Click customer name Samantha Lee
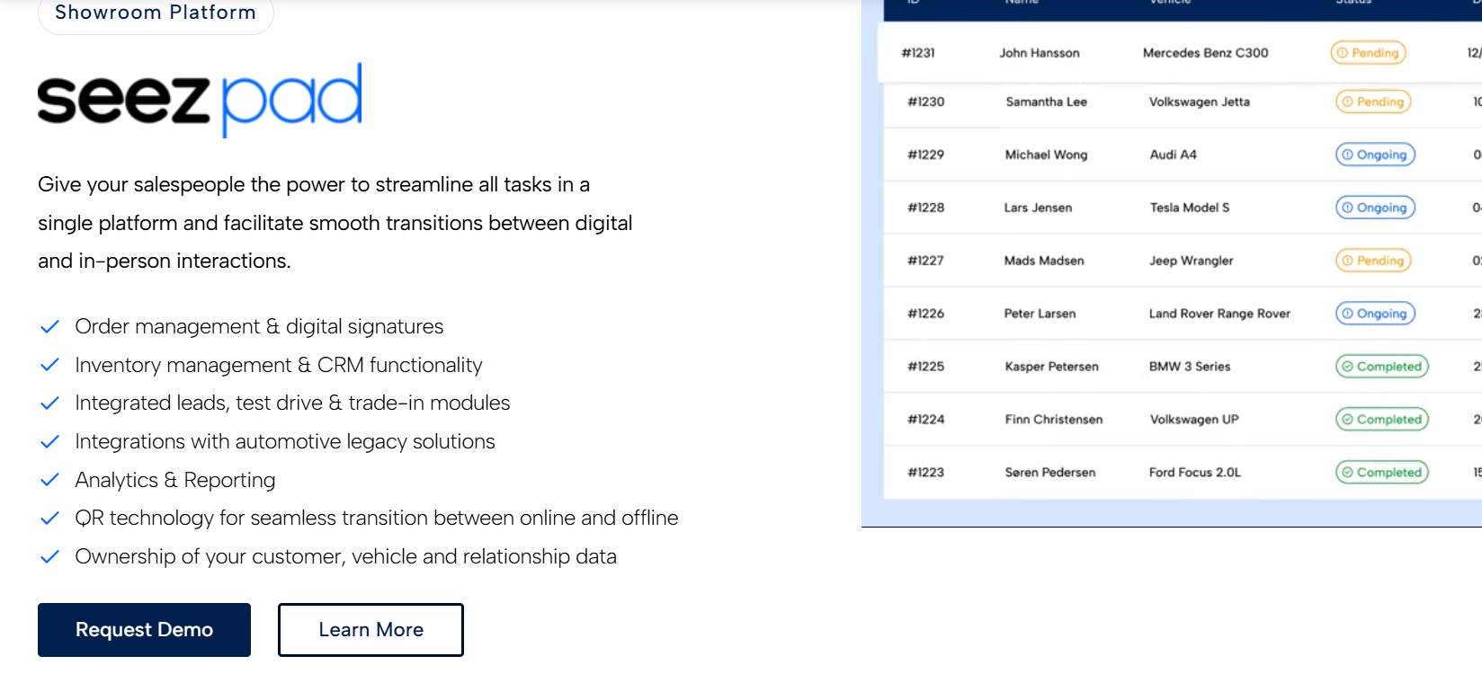Viewport: 1482px width, 683px height. tap(1047, 102)
